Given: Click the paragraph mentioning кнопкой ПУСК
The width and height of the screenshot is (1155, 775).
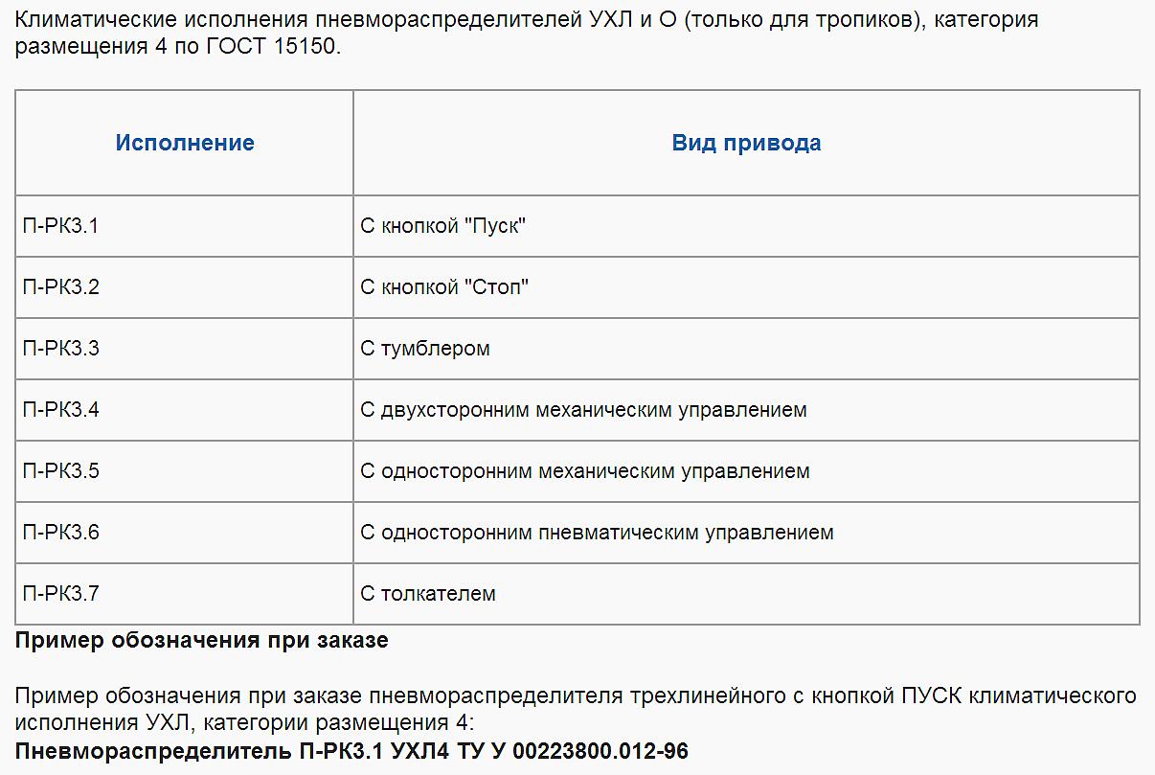Looking at the screenshot, I should [x=576, y=707].
